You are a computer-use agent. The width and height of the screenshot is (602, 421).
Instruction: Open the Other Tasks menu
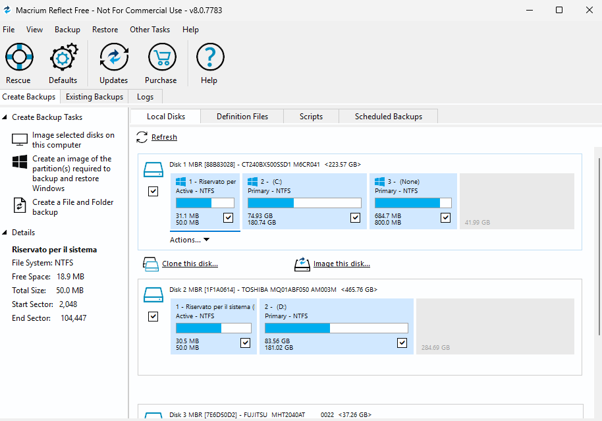[x=150, y=30]
